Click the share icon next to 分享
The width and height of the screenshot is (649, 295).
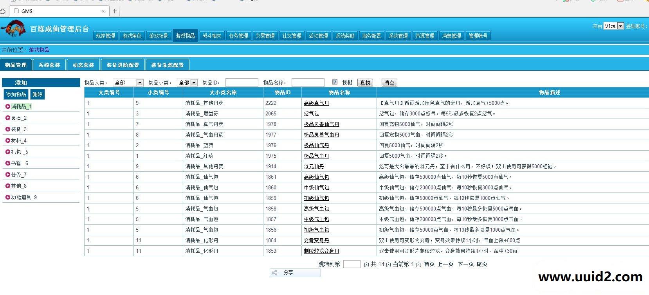[275, 273]
